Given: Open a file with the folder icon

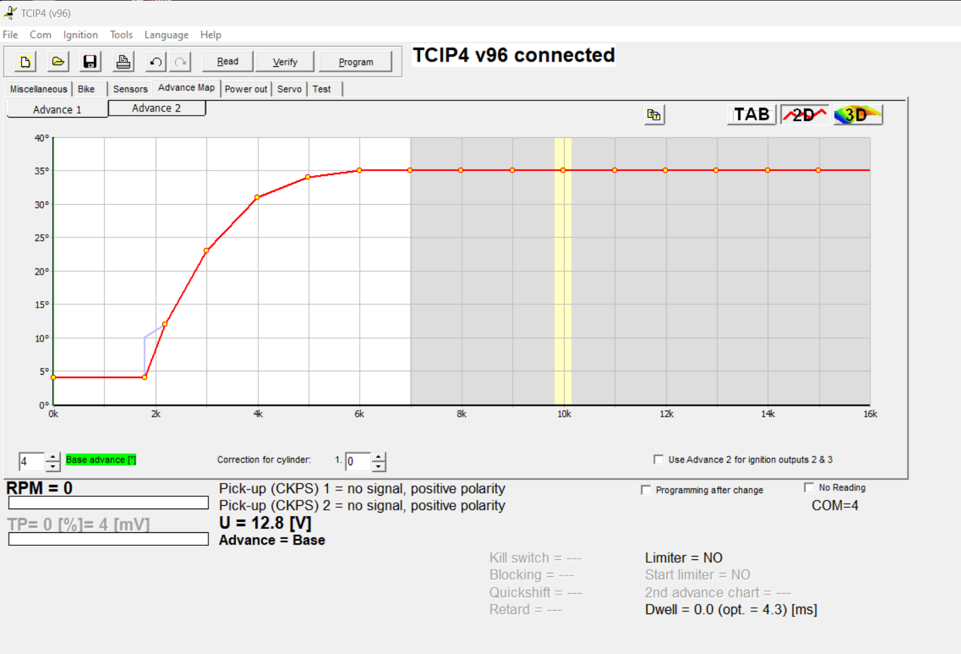Looking at the screenshot, I should [58, 62].
